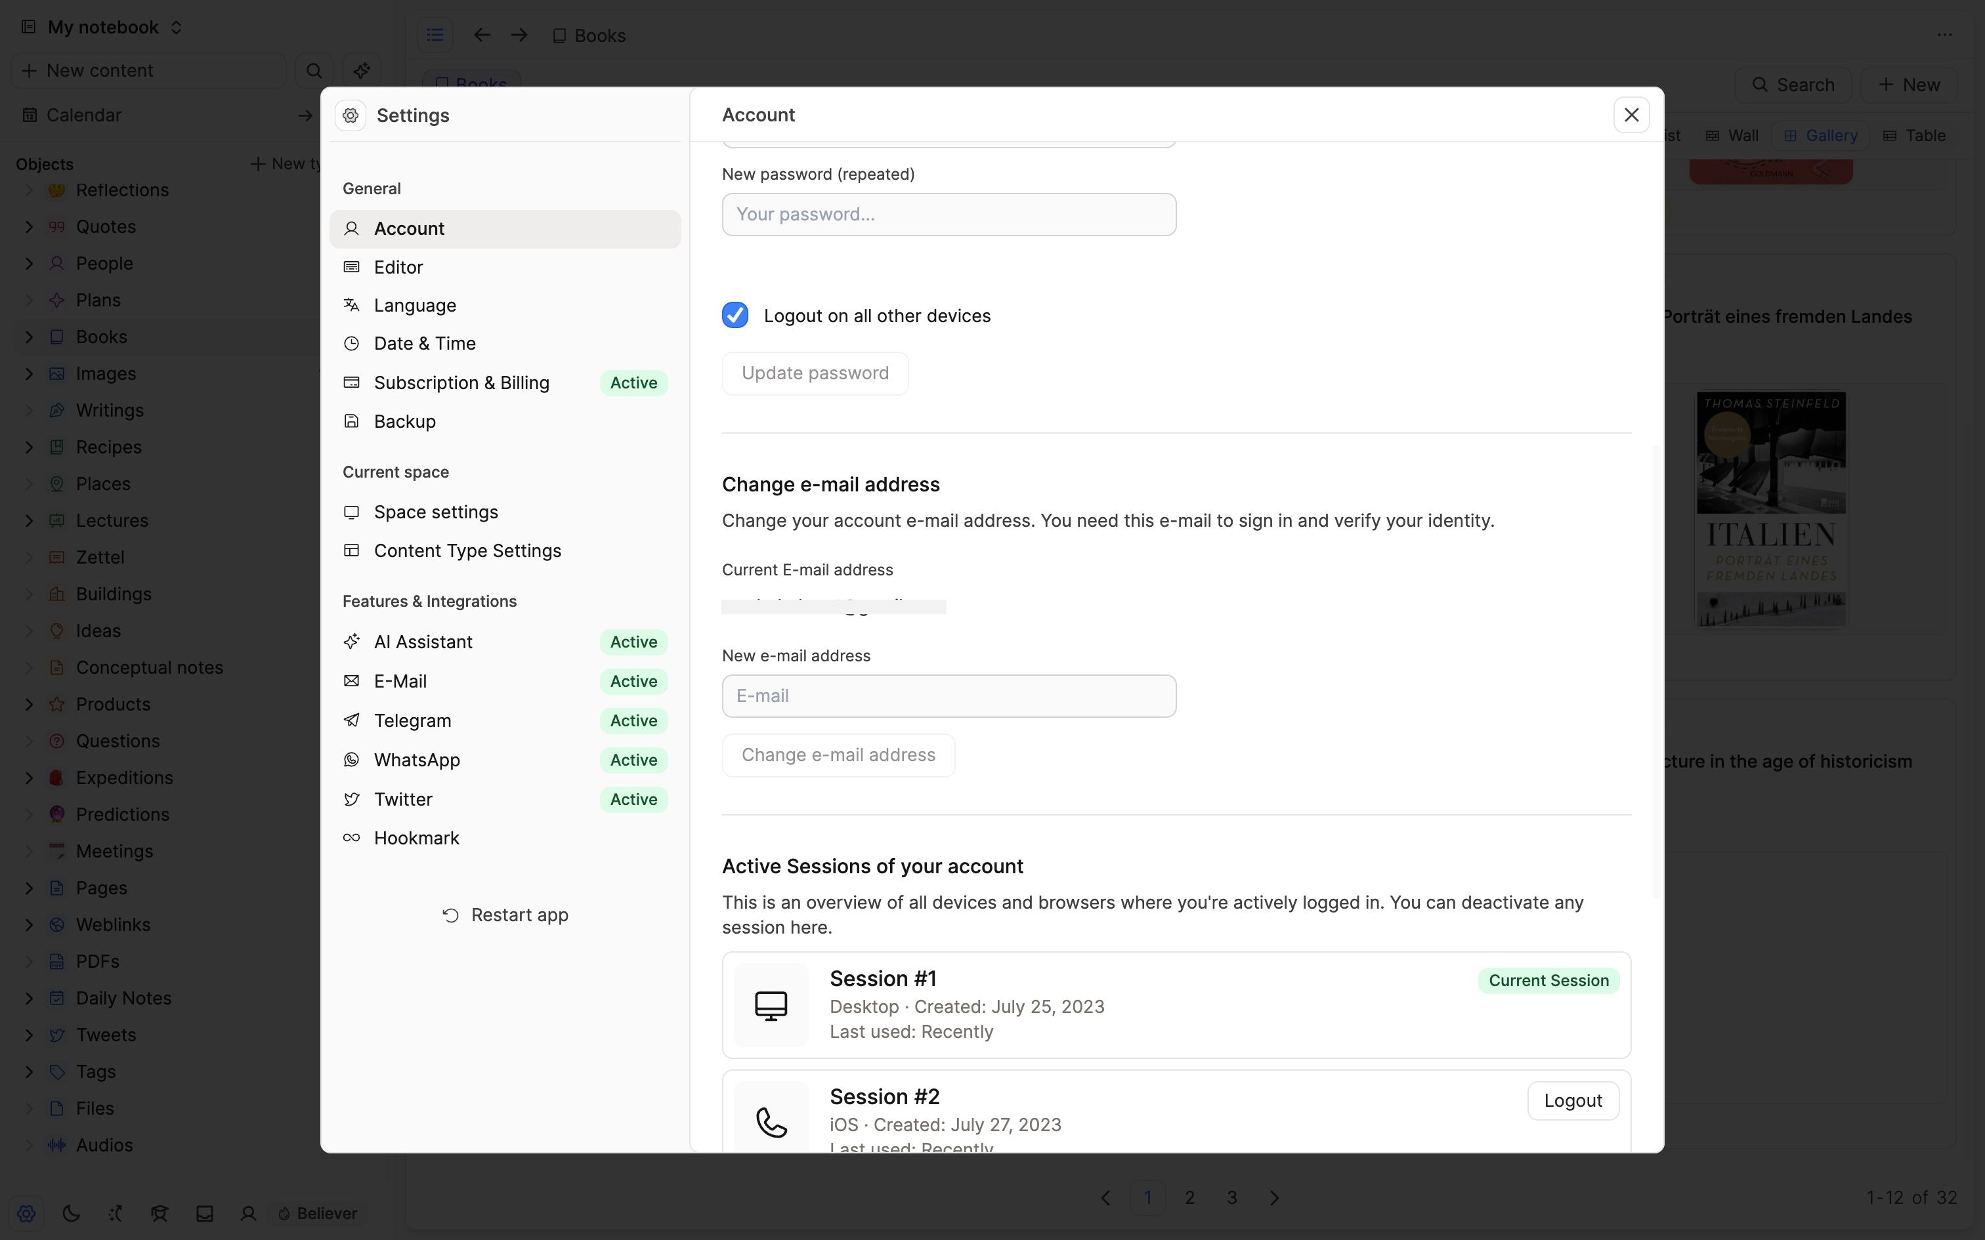Screen dimensions: 1985x1240
Task: Logout of Session #2
Action: point(1572,1101)
